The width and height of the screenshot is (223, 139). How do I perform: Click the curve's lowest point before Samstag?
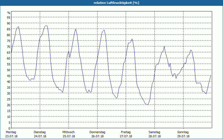(x=147, y=105)
